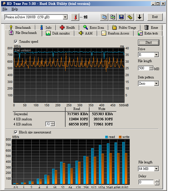Switch to the Error Scan tab

pos(94,28)
